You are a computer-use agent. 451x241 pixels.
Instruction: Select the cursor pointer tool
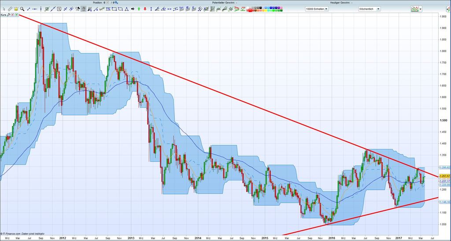pos(4,9)
